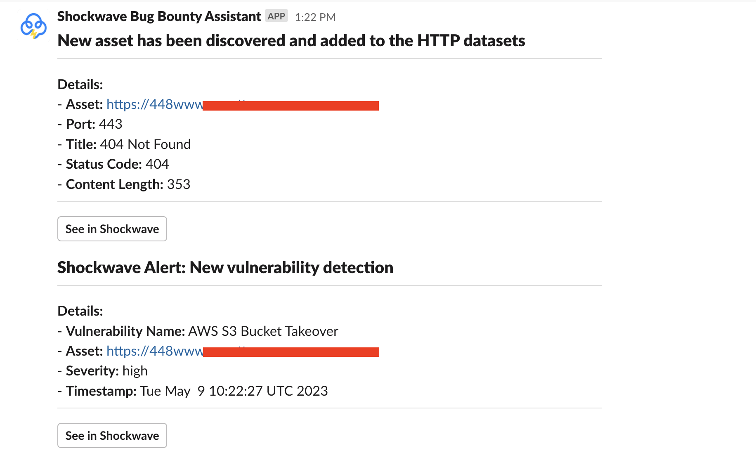Image resolution: width=756 pixels, height=453 pixels.
Task: Click the red redaction bar above Port: 443
Action: coord(291,106)
